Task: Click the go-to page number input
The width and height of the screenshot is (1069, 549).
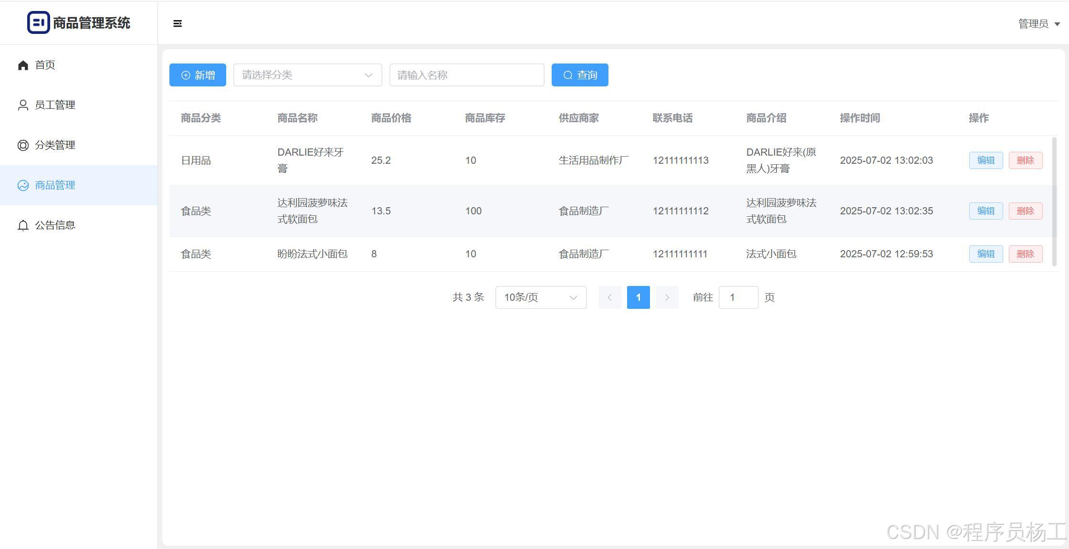Action: click(x=738, y=297)
